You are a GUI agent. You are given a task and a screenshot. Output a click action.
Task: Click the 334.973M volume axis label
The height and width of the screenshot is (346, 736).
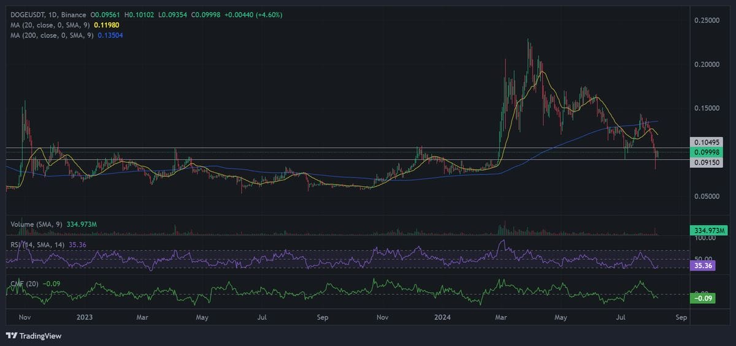click(708, 231)
